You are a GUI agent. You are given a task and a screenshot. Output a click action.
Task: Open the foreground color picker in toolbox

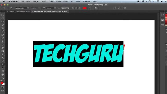click(2, 83)
